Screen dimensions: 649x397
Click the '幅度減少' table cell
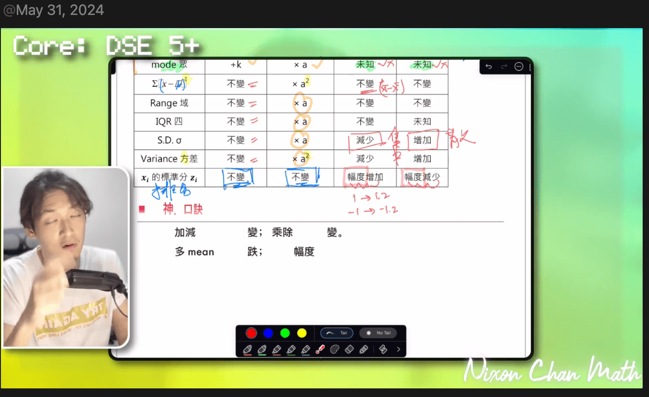422,177
